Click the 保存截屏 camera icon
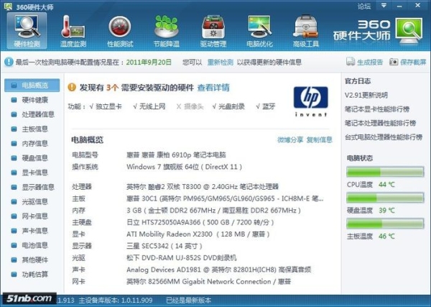Viewport: 431px width, 307px height. tap(394, 62)
